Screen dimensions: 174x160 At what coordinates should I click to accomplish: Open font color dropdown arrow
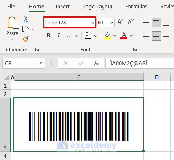coord(131,36)
